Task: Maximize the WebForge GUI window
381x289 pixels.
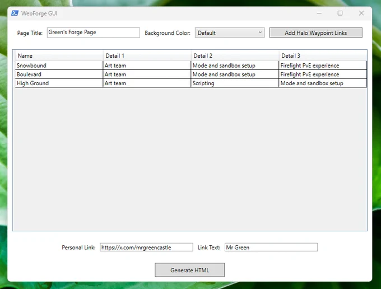Action: coord(340,13)
